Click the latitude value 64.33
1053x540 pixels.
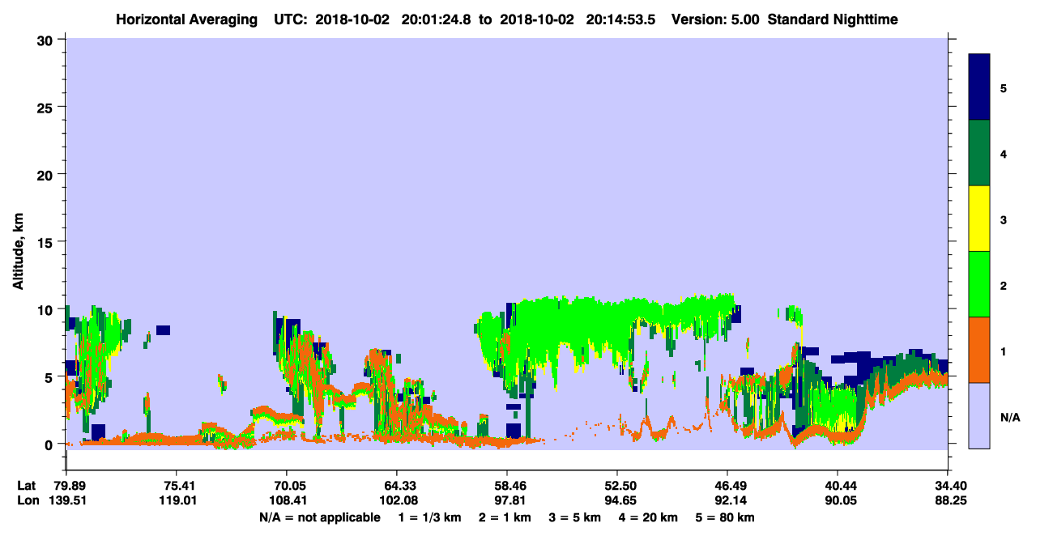(396, 486)
